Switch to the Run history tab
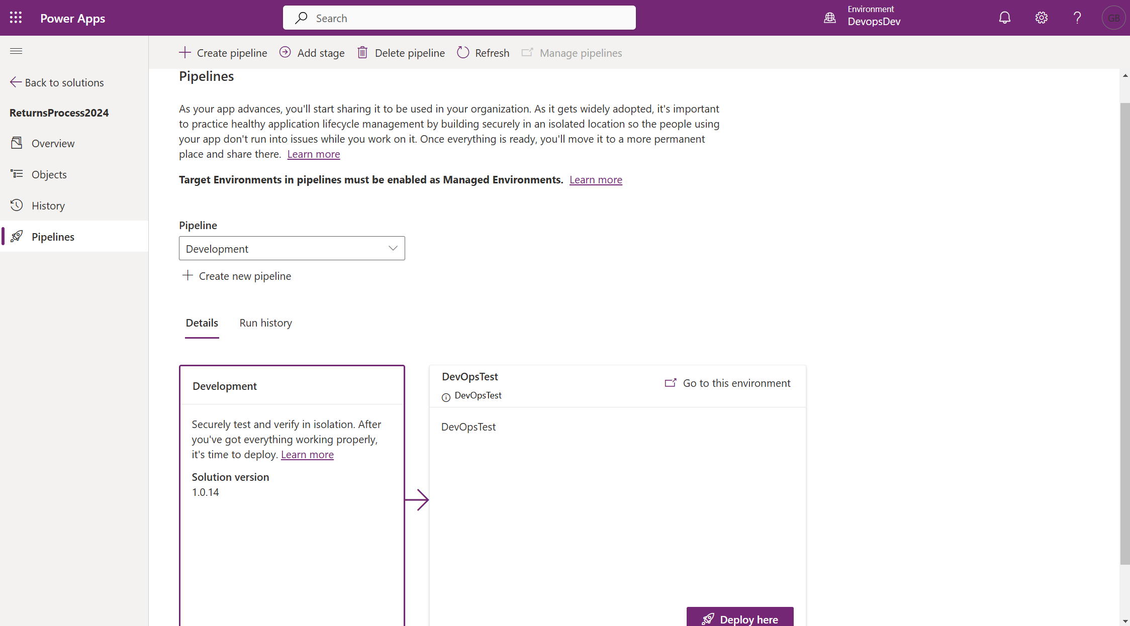This screenshot has width=1130, height=626. [265, 323]
